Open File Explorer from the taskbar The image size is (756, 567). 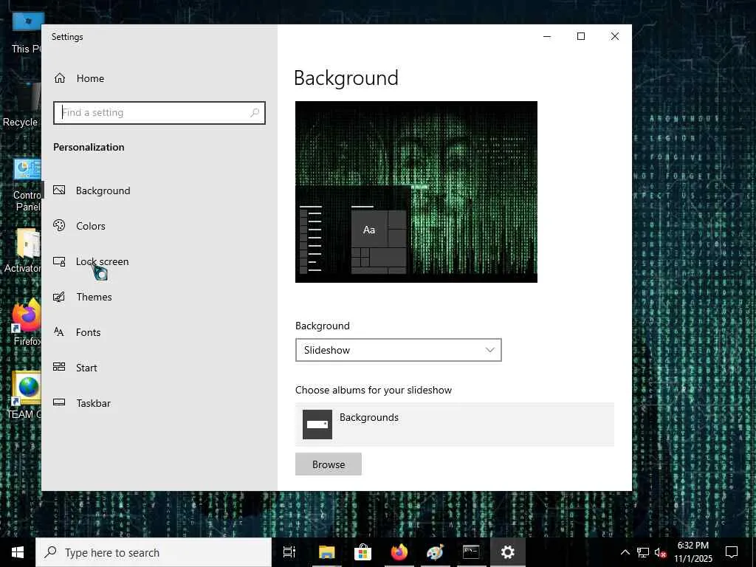pos(326,552)
